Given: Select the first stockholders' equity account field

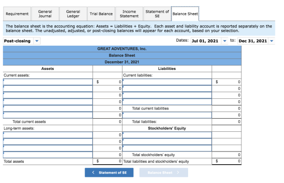Looking at the screenshot, I should [167, 135].
